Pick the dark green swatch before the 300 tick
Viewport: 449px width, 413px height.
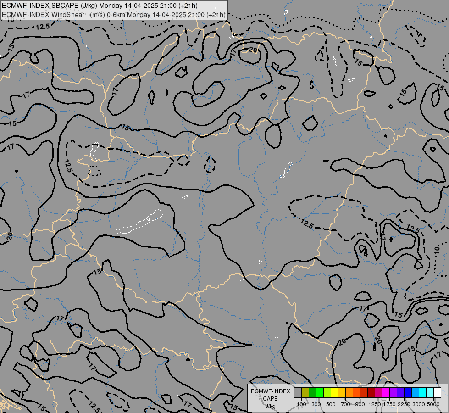[313, 392]
